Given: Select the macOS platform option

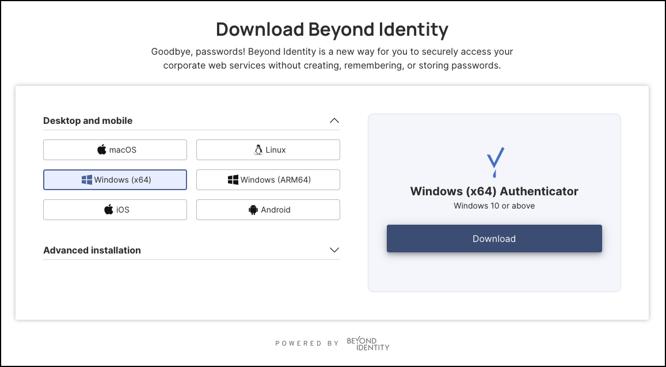Looking at the screenshot, I should [115, 150].
